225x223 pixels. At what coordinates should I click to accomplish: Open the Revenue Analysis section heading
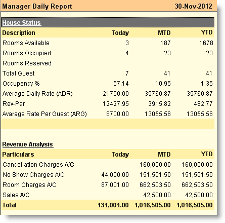pyautogui.click(x=28, y=144)
